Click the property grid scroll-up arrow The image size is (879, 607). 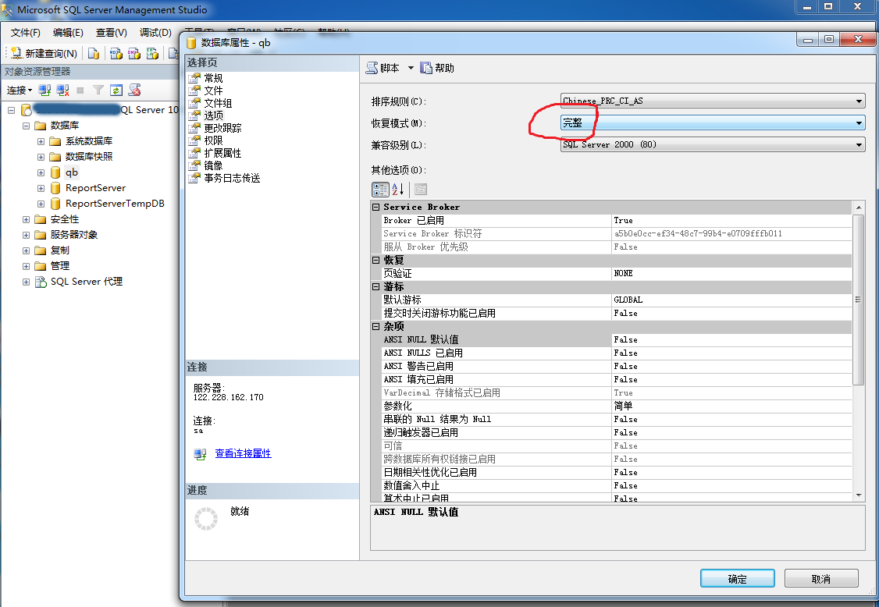[858, 208]
